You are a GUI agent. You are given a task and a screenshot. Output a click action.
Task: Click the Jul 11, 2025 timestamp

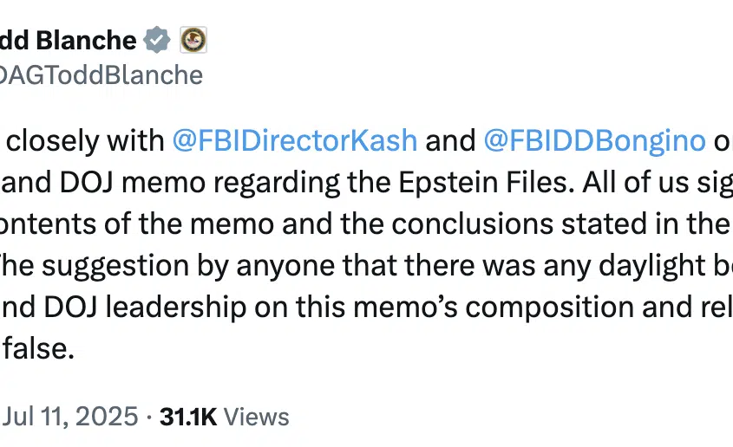click(70, 416)
